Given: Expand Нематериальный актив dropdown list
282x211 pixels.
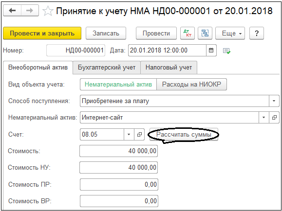Looking at the screenshot, I should click(x=264, y=118).
